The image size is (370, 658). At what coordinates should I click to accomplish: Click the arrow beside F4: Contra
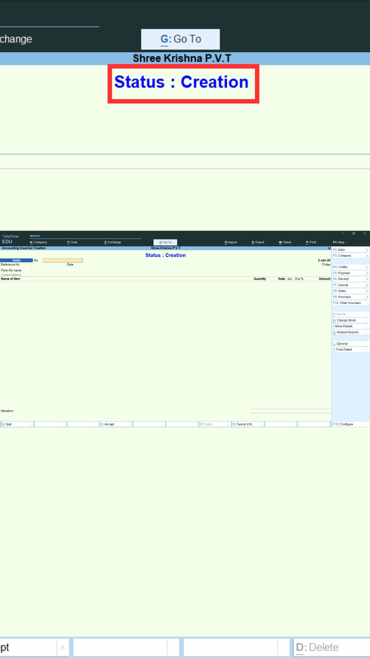pos(367,267)
